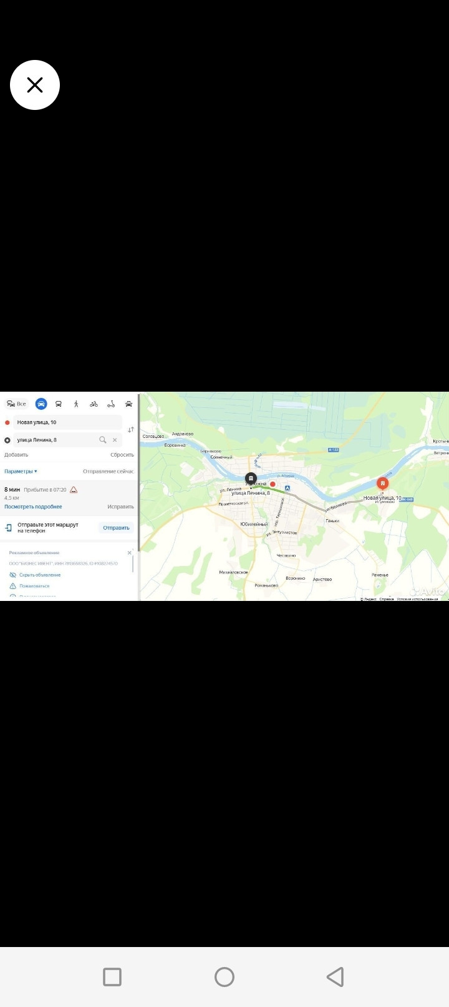449x1007 pixels.
Task: Click Посмотреть подробнее link
Action: pos(33,507)
